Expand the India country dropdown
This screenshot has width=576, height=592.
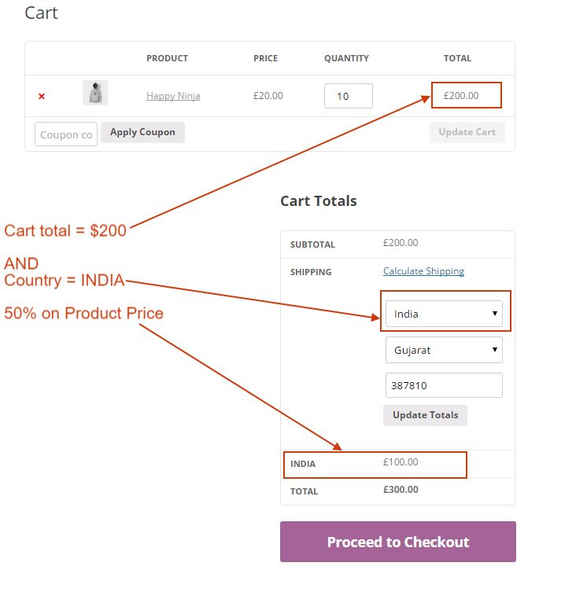444,314
